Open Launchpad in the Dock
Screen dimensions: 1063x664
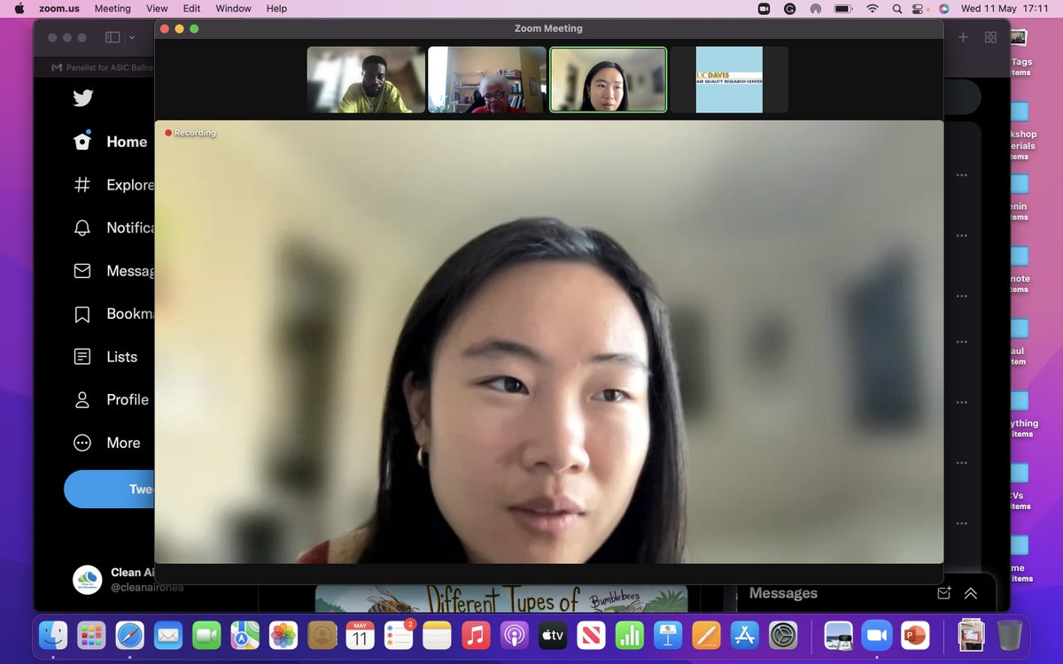point(92,635)
